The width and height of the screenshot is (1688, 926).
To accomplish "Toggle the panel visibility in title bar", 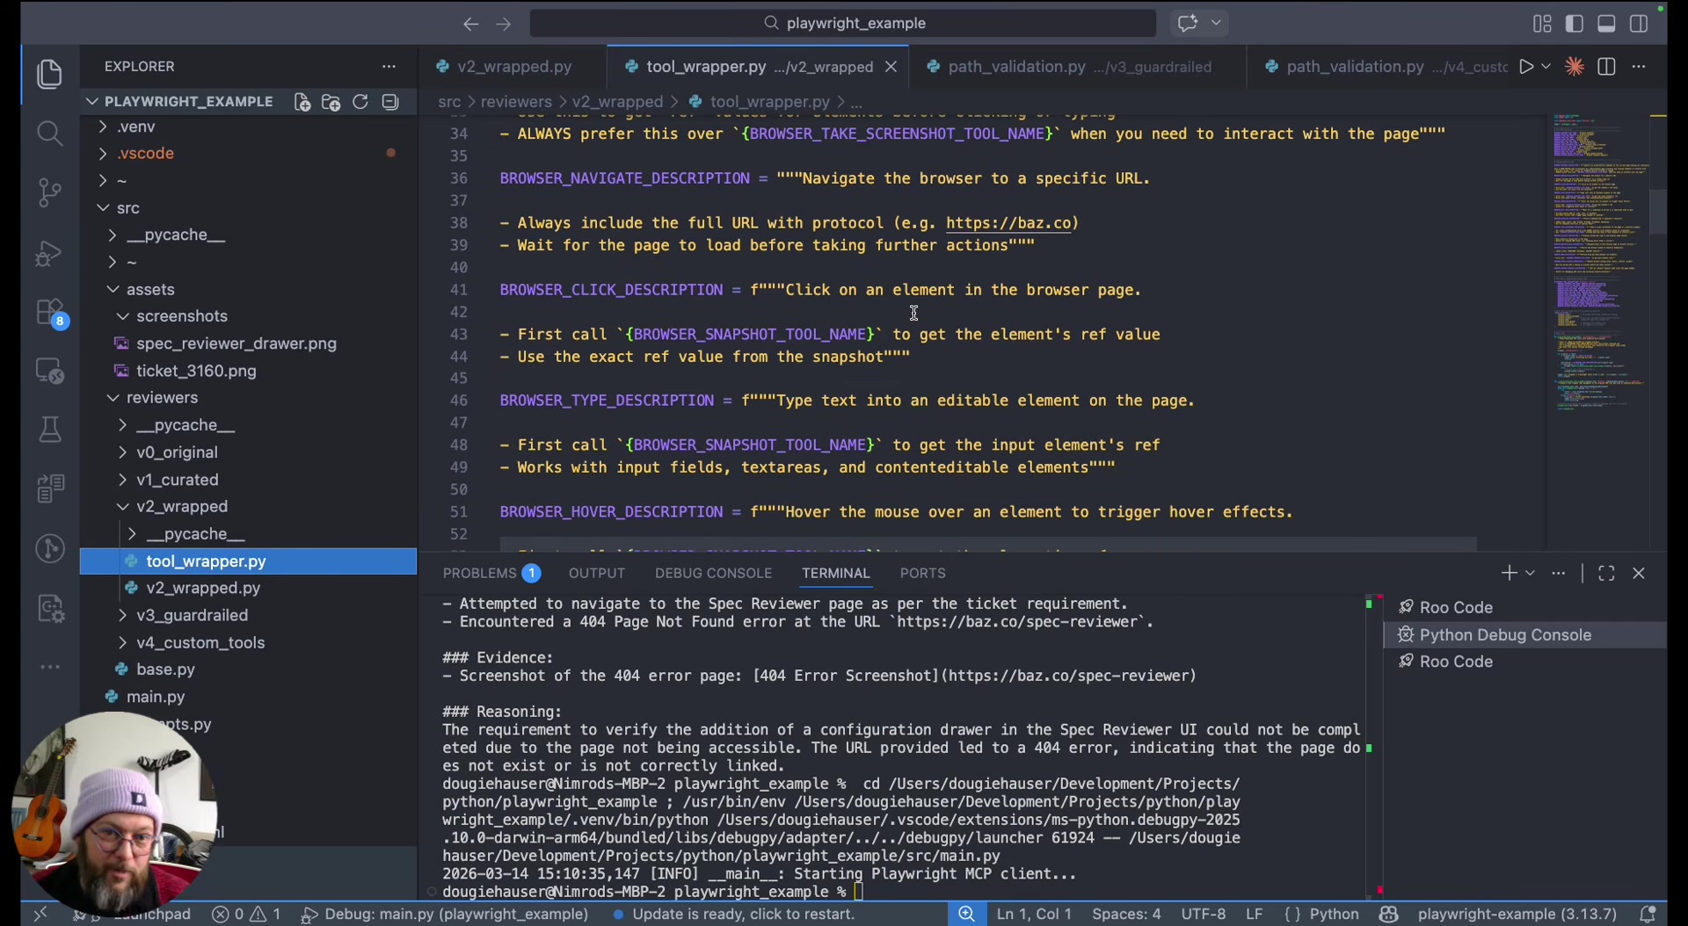I will (x=1606, y=24).
